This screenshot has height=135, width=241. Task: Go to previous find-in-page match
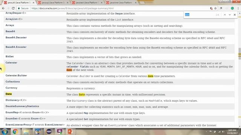coord(225,15)
